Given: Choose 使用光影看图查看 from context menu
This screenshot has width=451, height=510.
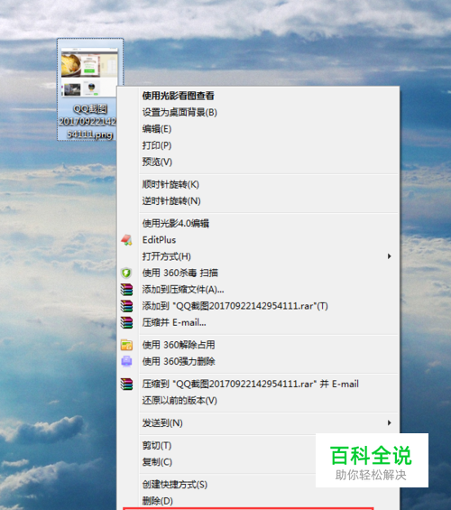Looking at the screenshot, I should [x=178, y=96].
